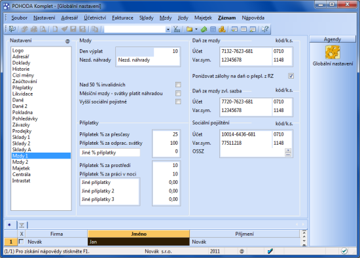Click the print preview magnifier icon
Screen dimensions: 360x258
[x=43, y=29]
